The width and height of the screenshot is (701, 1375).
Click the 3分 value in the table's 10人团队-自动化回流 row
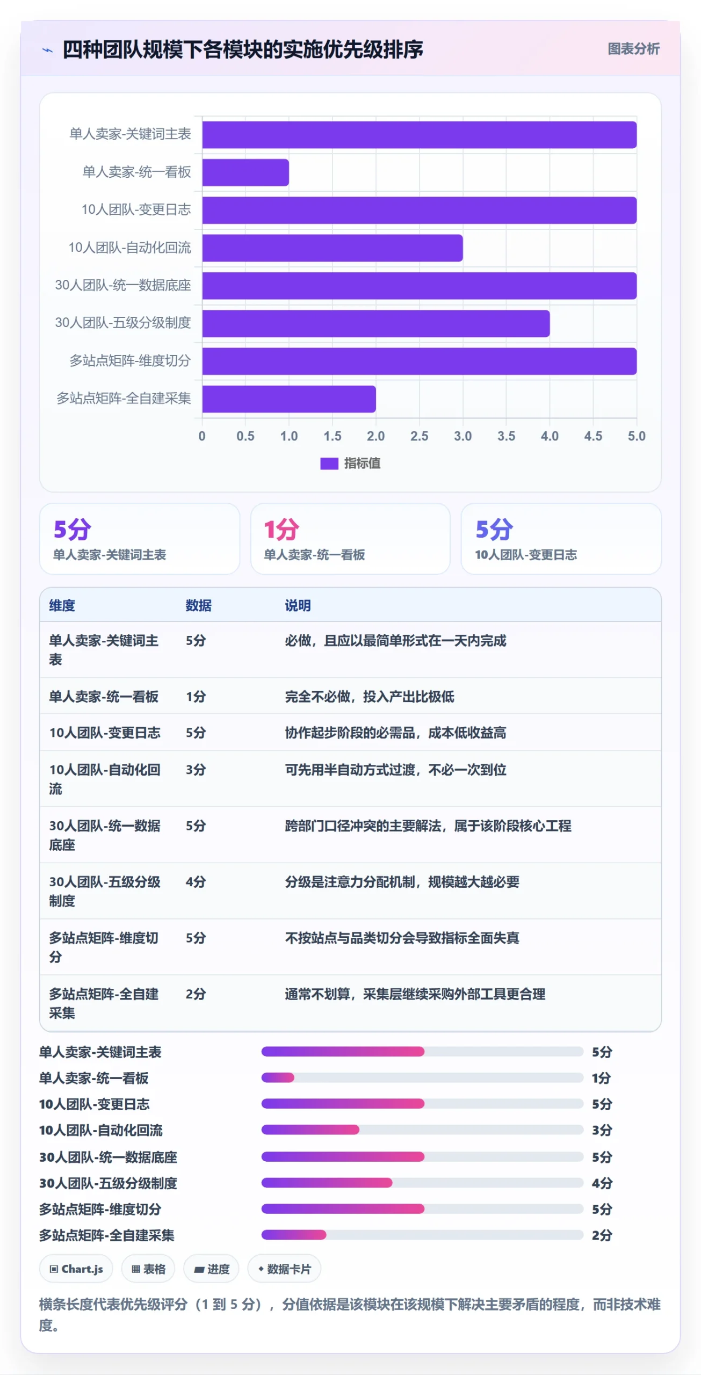tap(196, 770)
